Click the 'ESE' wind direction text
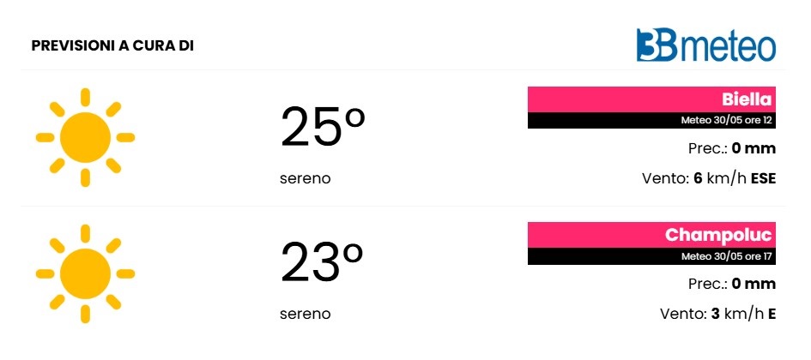 (764, 178)
